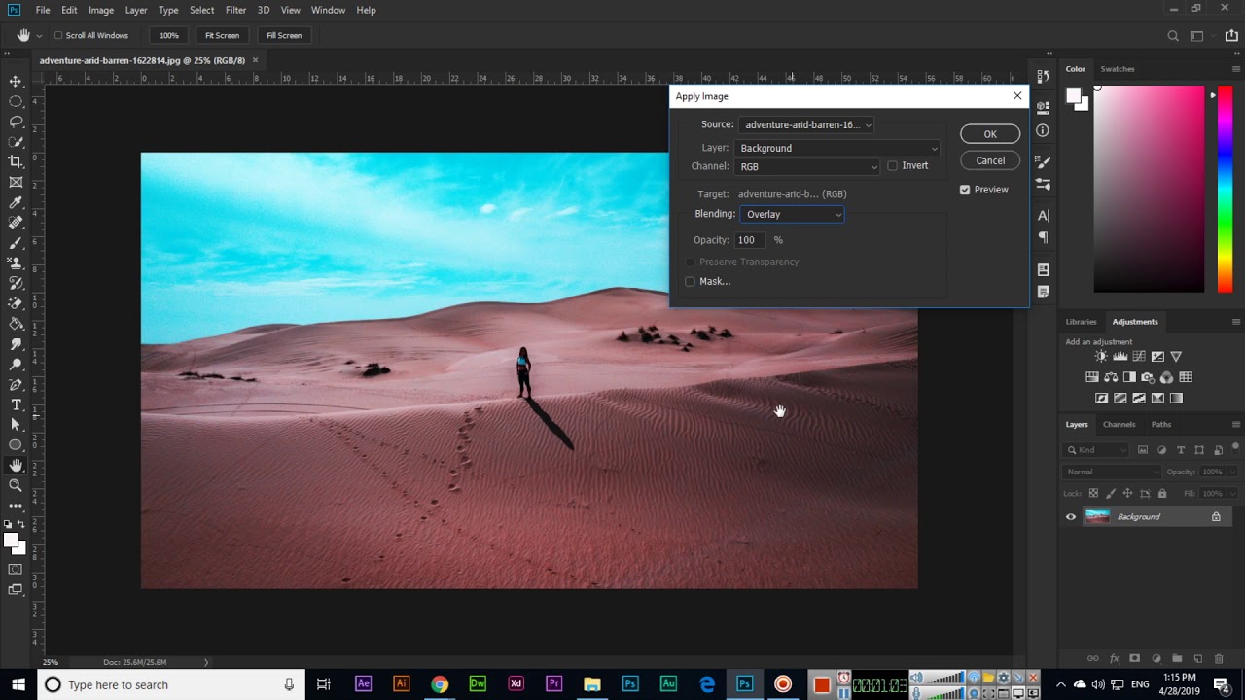Add a Brightness/Contrast adjustment
Viewport: 1245px width, 700px height.
click(x=1101, y=357)
